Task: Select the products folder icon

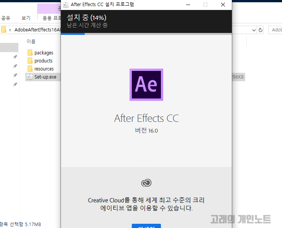Action: 30,61
